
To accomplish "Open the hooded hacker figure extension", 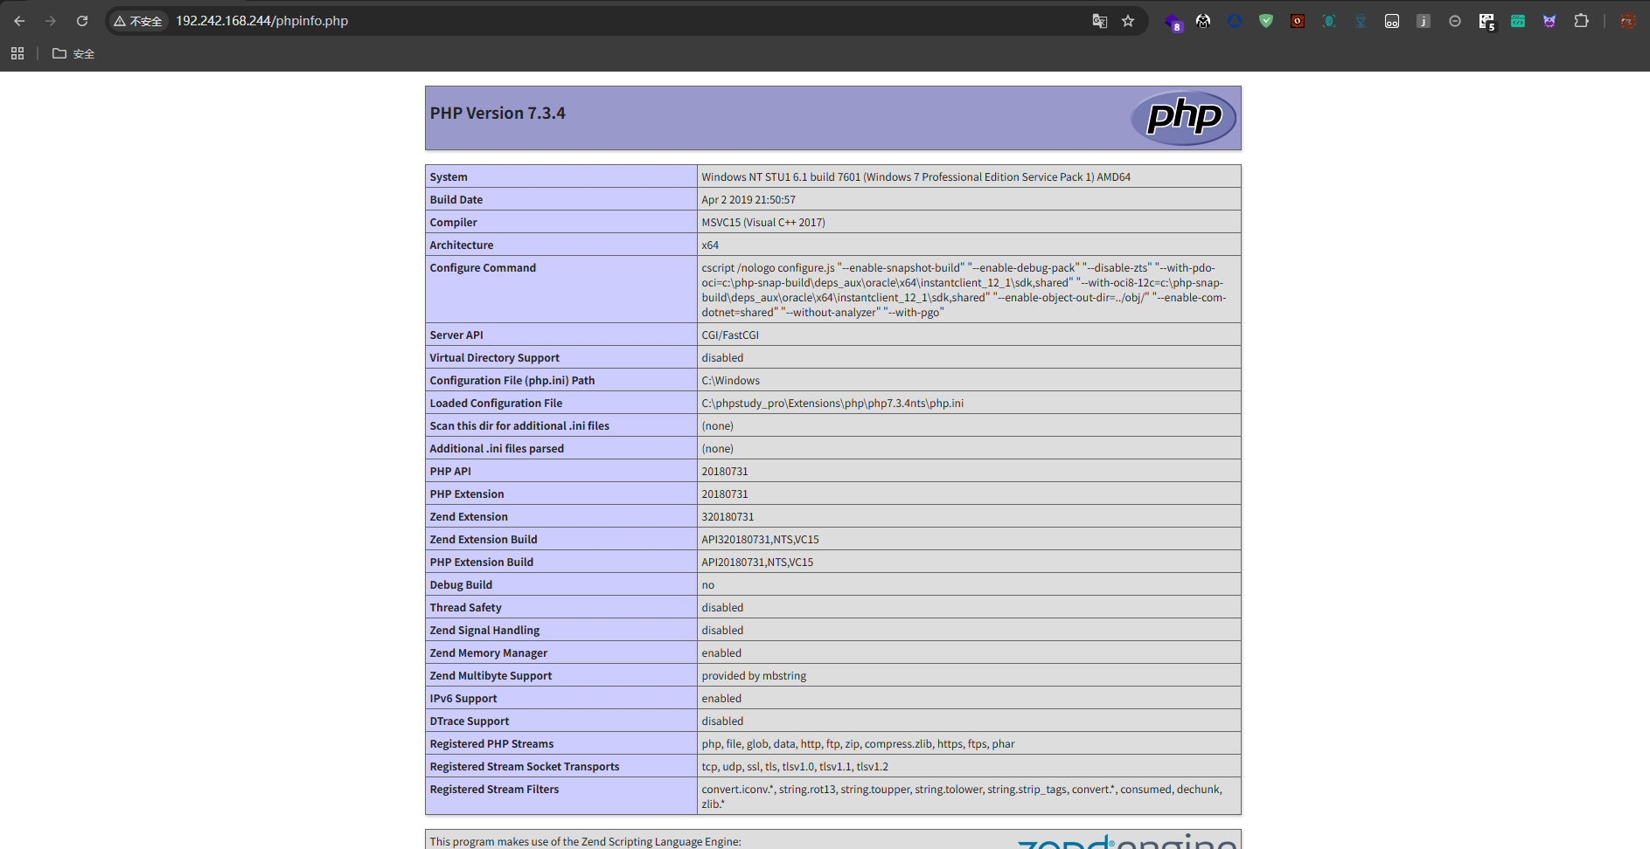I will (x=1203, y=21).
